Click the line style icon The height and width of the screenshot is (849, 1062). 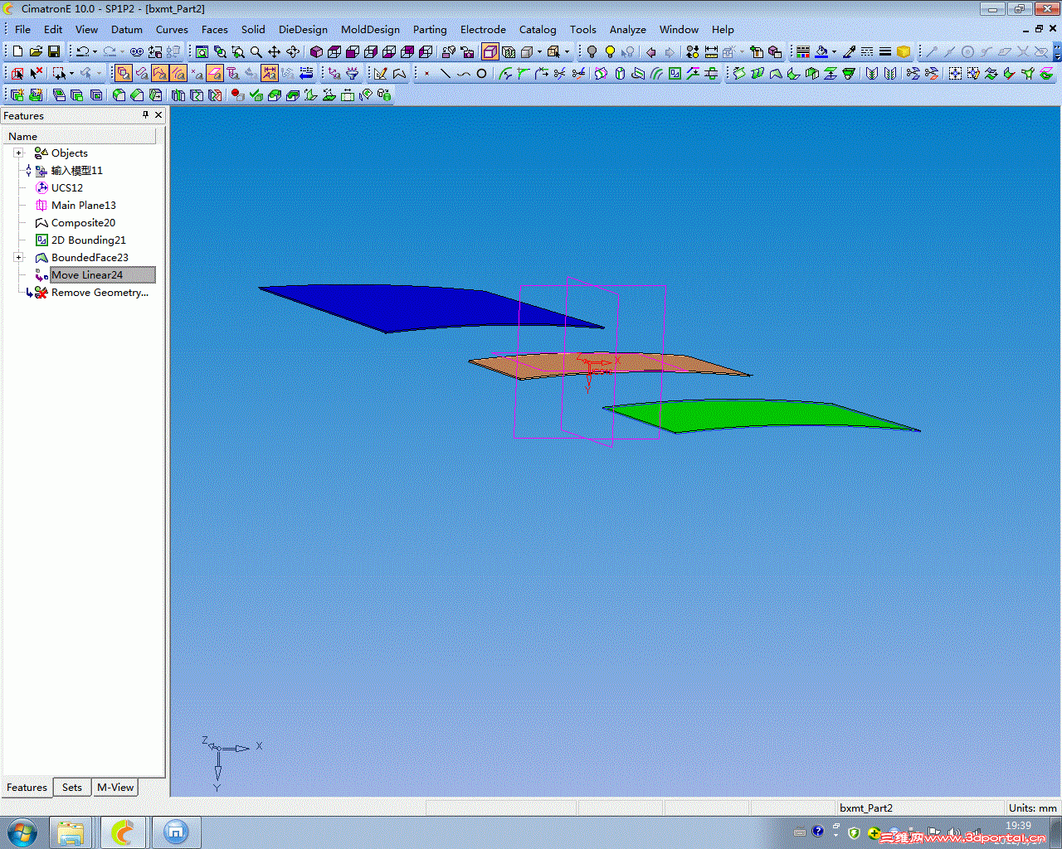click(867, 51)
